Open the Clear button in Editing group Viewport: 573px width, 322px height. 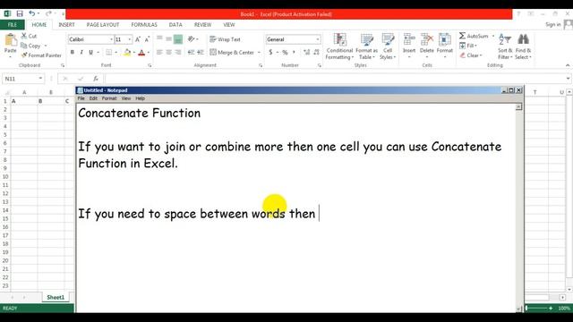click(x=471, y=55)
